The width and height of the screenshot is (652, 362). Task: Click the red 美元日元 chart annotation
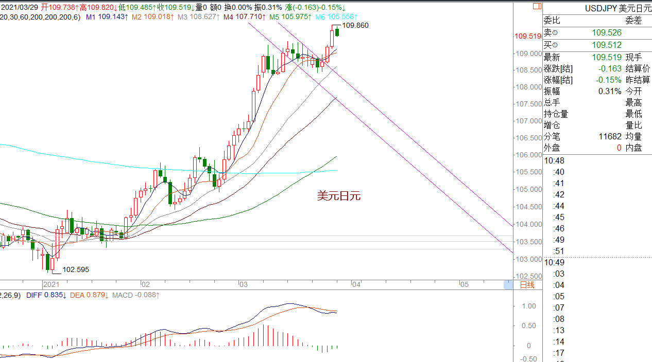[x=339, y=196]
